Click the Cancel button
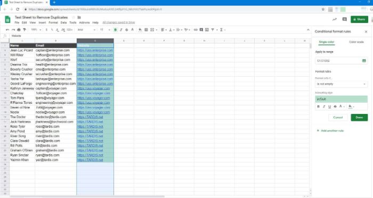Image resolution: width=373 pixels, height=198 pixels. point(338,118)
